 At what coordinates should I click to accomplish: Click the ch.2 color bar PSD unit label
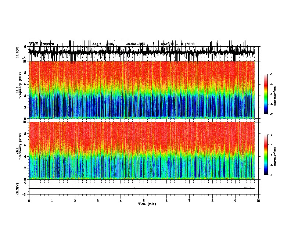click(275, 156)
